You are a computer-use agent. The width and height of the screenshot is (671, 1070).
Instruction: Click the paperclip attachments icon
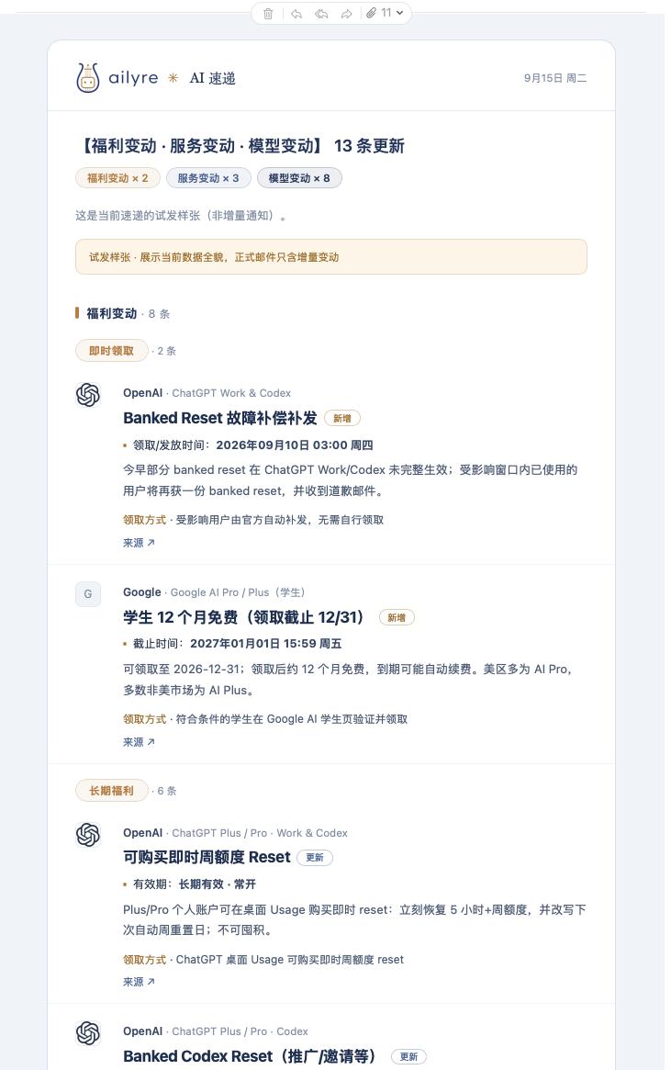[x=371, y=13]
